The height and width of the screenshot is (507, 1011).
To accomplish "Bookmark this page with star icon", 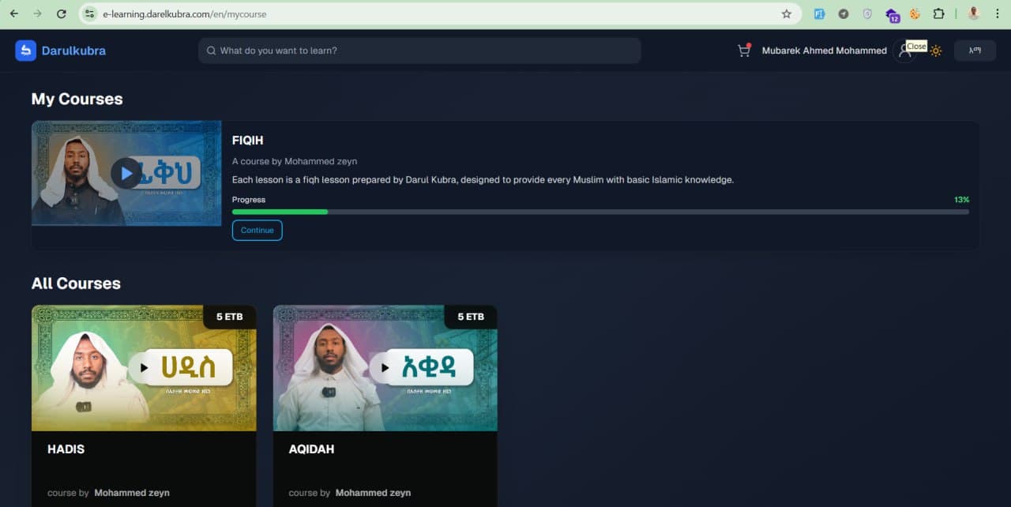I will pos(786,14).
